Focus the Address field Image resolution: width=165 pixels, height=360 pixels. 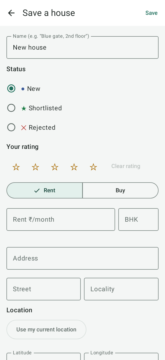tap(82, 258)
